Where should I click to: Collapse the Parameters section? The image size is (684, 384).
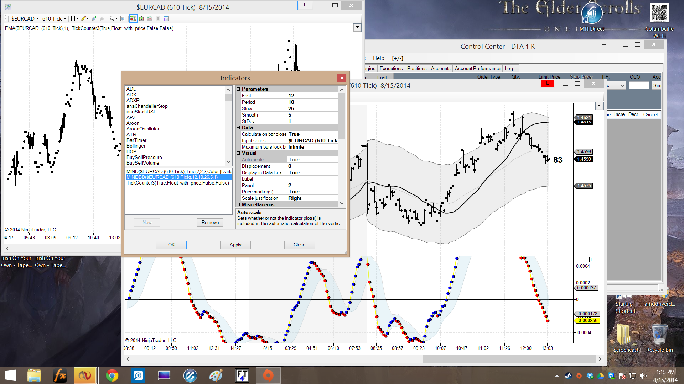(238, 89)
